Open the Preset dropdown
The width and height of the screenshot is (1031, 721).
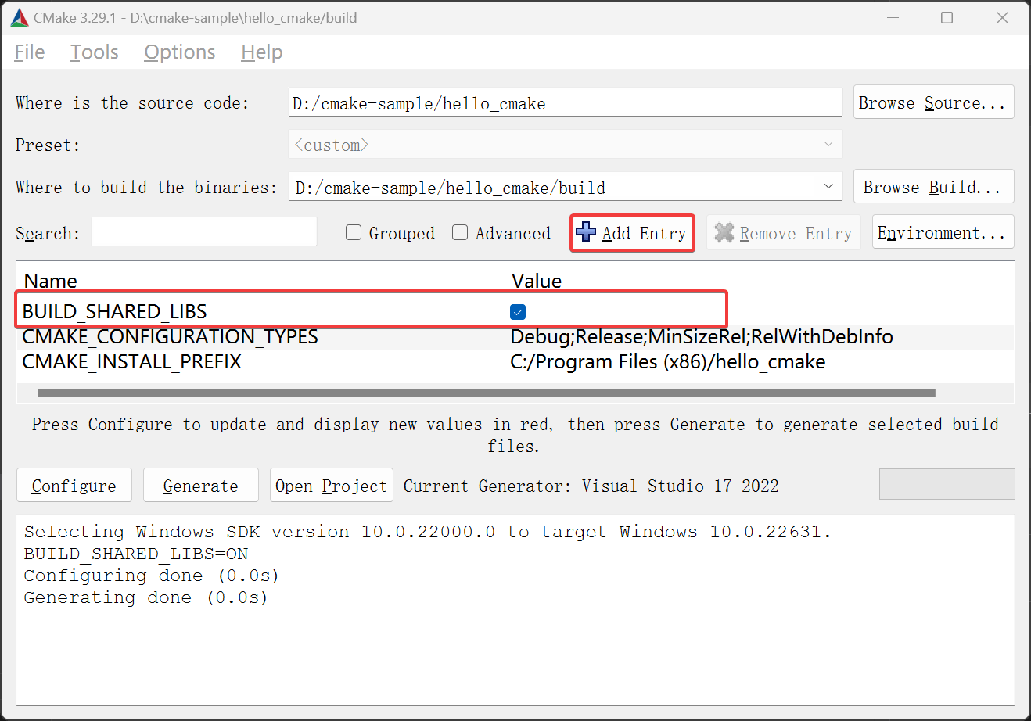(828, 145)
